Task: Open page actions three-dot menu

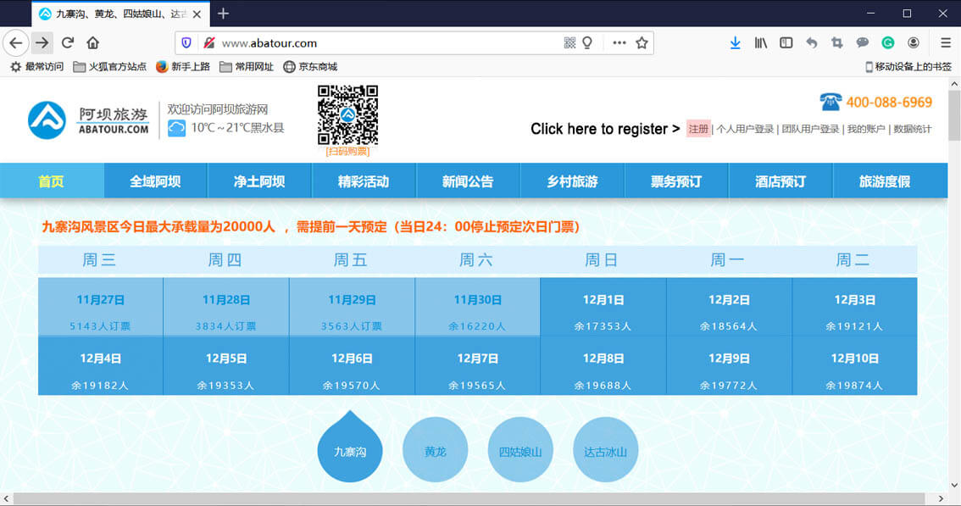Action: (619, 43)
